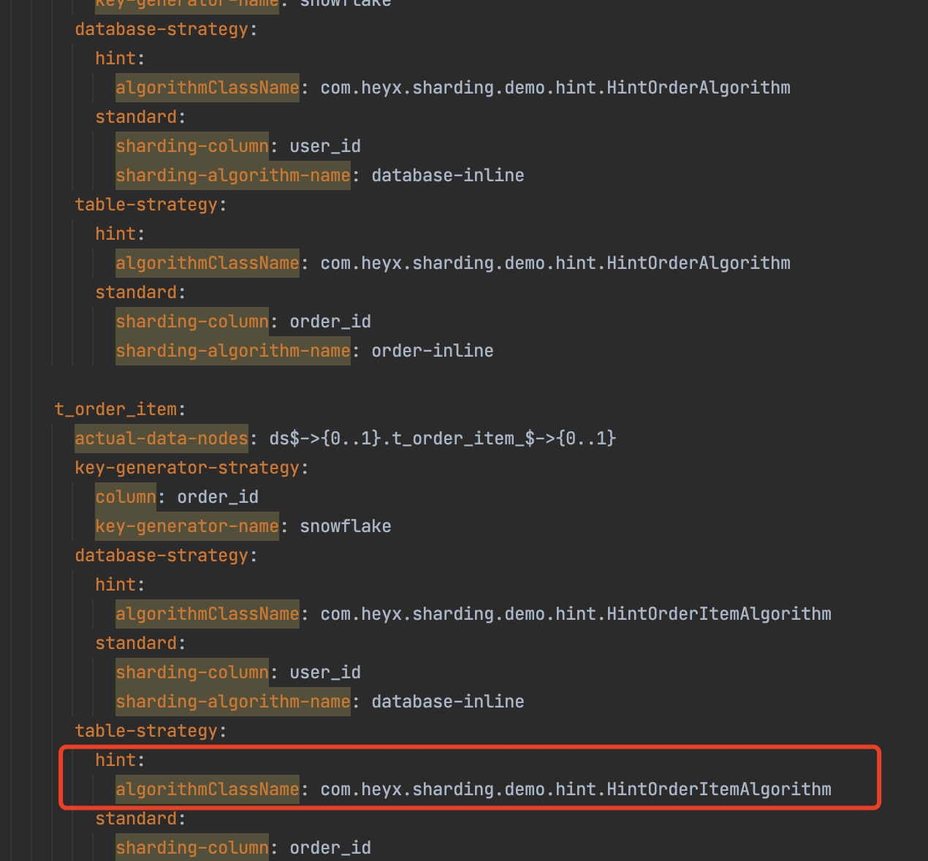Click the value ds$->{0..1}.t_order_item_$->{0..1}

(x=443, y=439)
